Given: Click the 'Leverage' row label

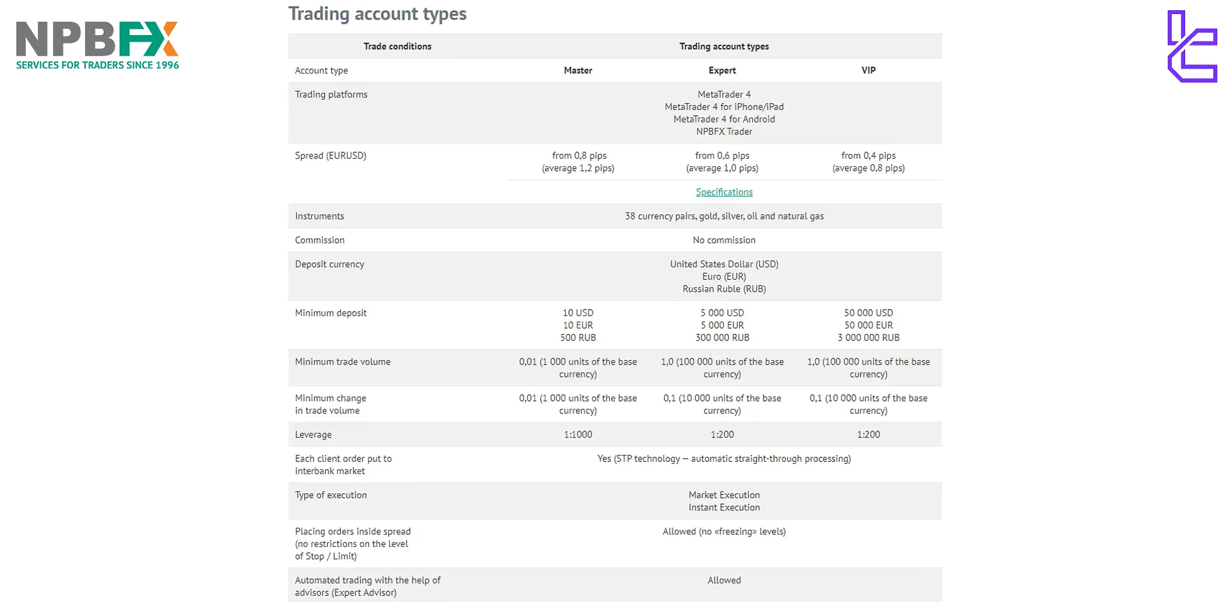Looking at the screenshot, I should coord(313,434).
